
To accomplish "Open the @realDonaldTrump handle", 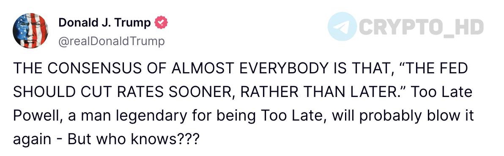I will (112, 41).
